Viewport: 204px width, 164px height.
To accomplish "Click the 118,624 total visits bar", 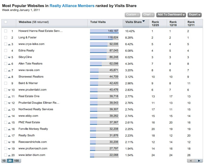I will coord(104,38).
